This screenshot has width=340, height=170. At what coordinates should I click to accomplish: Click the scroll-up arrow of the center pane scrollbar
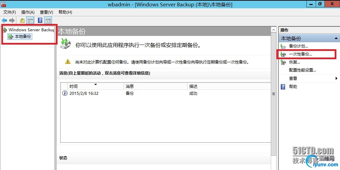tap(274, 30)
